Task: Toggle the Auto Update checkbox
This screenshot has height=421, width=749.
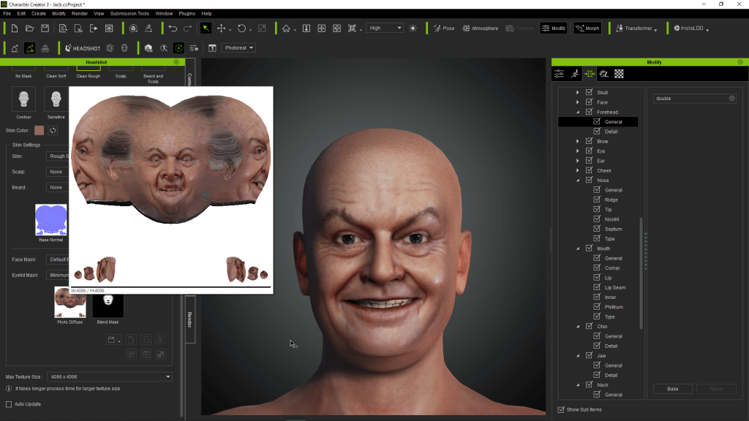Action: (x=10, y=404)
